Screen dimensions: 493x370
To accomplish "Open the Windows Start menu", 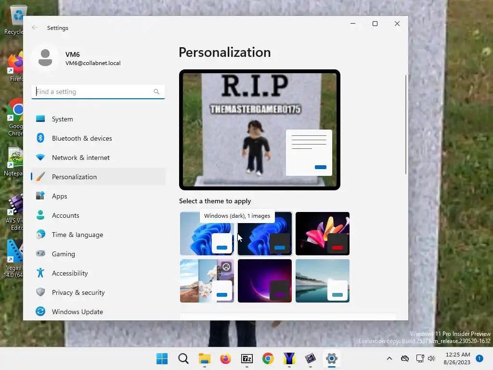I will coord(162,358).
